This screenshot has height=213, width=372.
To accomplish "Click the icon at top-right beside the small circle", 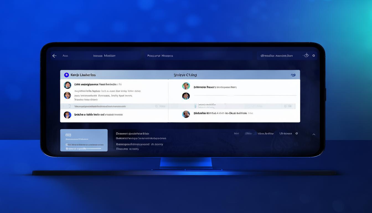I will 306,55.
